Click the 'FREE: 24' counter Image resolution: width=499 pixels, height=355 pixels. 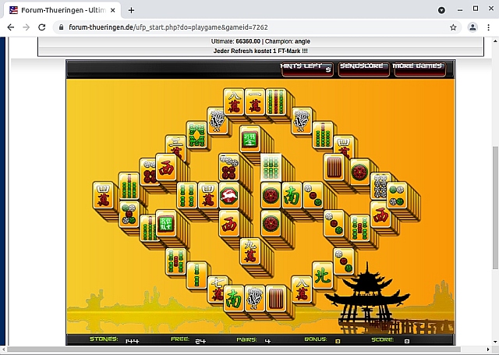[188, 339]
